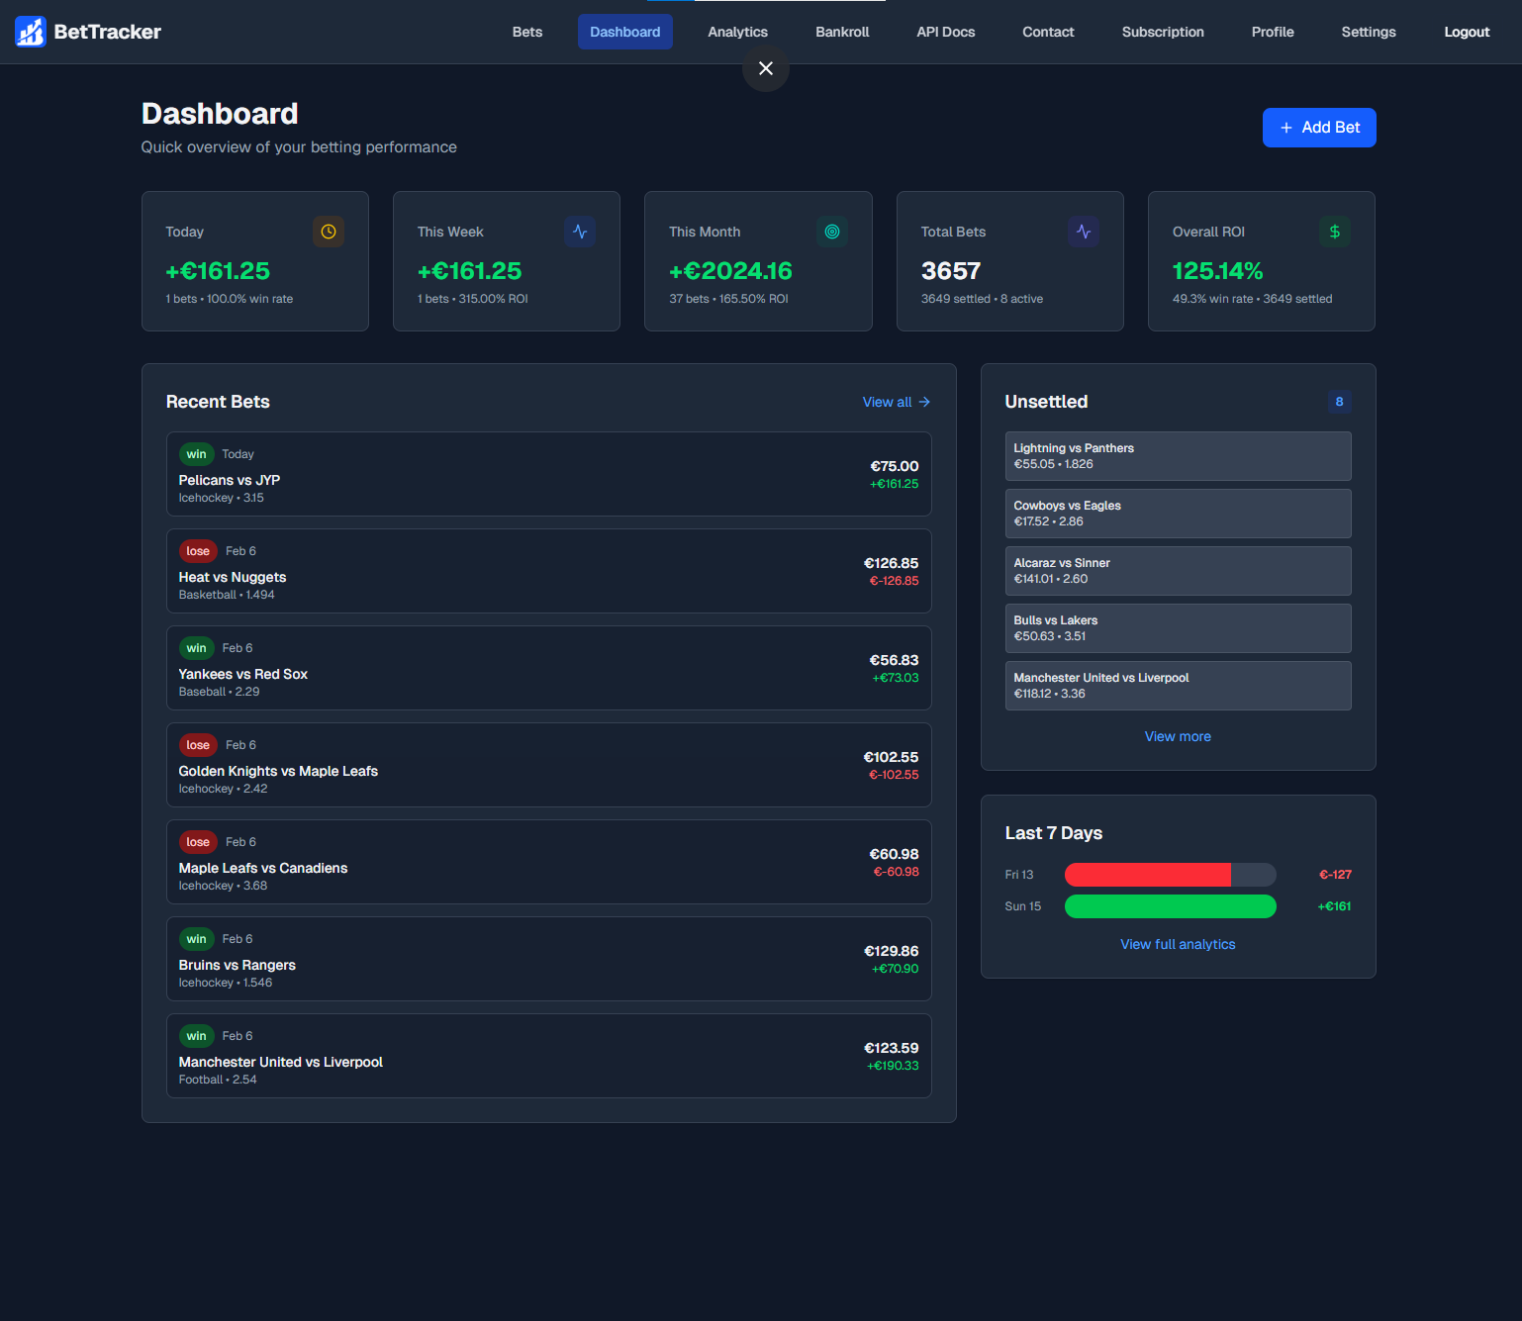The width and height of the screenshot is (1522, 1321).
Task: Click the clock icon on Today card
Action: [x=329, y=232]
